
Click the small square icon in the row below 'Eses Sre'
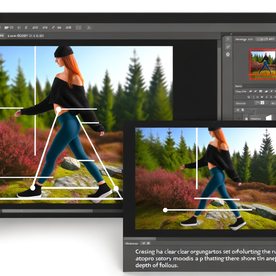point(257,97)
